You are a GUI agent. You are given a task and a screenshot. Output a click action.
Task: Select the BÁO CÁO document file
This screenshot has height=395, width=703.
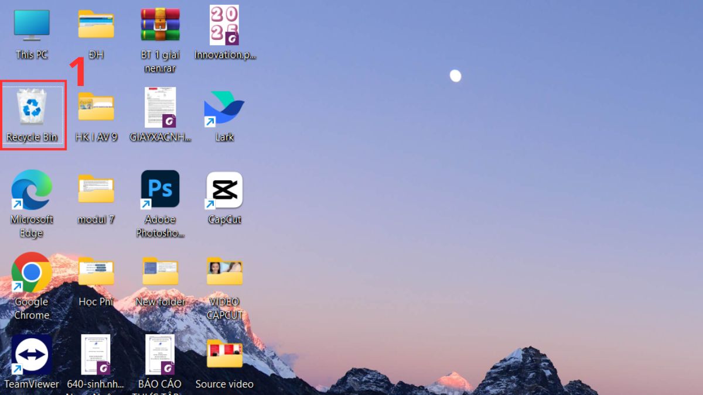(x=161, y=355)
